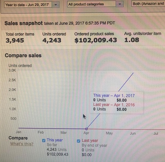Click the May label on chart axis
The height and width of the screenshot is (162, 165).
[x=109, y=133]
